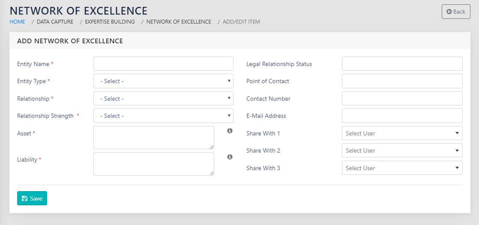Focus the Entity Name text field

pos(163,64)
